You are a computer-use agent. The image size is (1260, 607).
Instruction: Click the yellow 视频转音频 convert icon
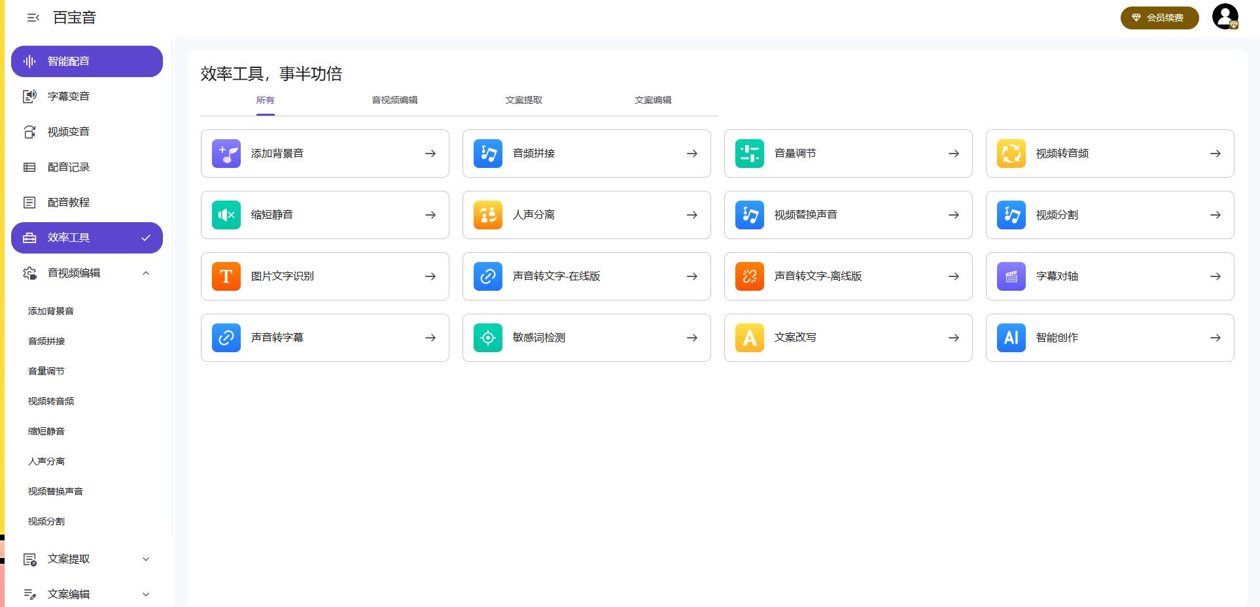pyautogui.click(x=1011, y=154)
